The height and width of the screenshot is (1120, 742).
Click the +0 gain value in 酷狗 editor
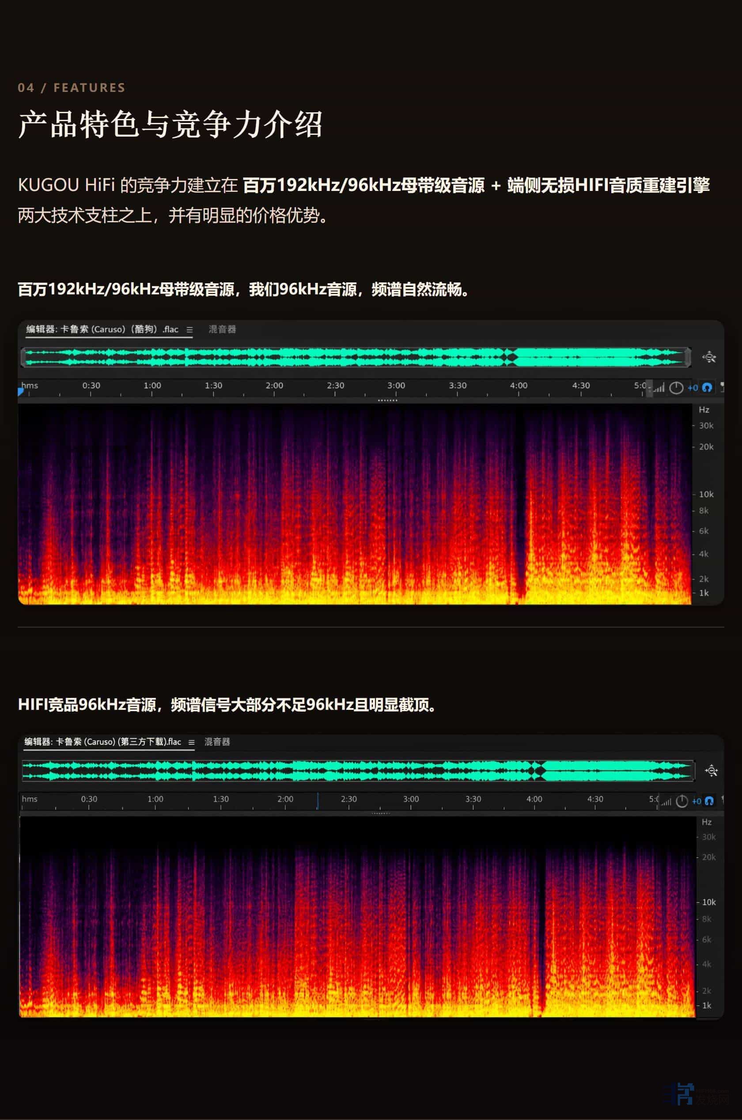click(x=693, y=388)
